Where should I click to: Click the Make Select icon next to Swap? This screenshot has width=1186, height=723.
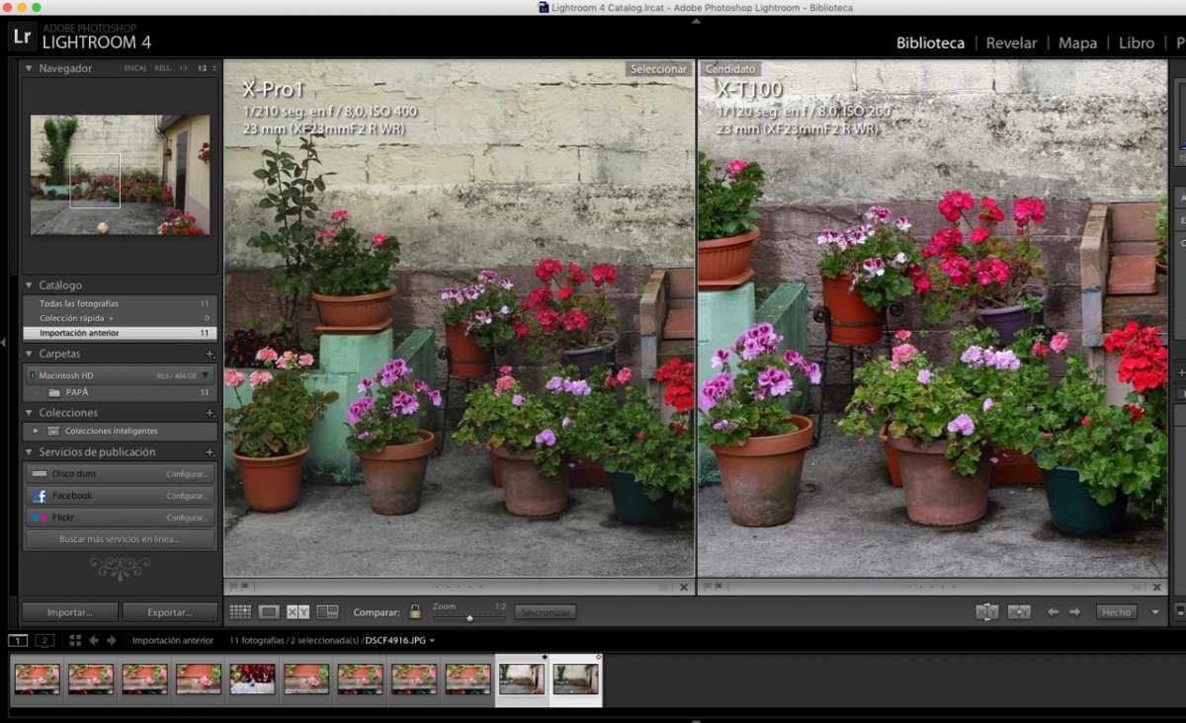[1019, 612]
